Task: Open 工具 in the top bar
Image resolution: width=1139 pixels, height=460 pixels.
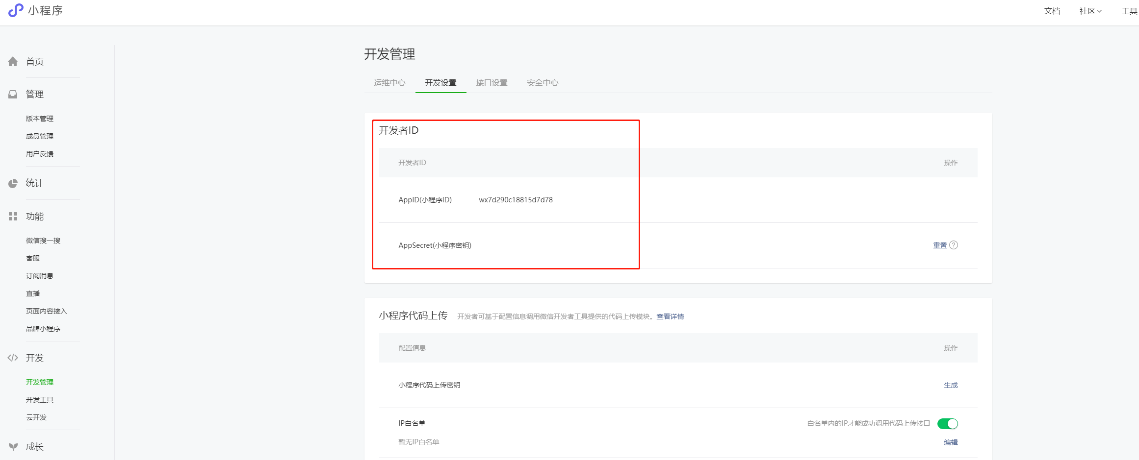Action: (x=1129, y=11)
